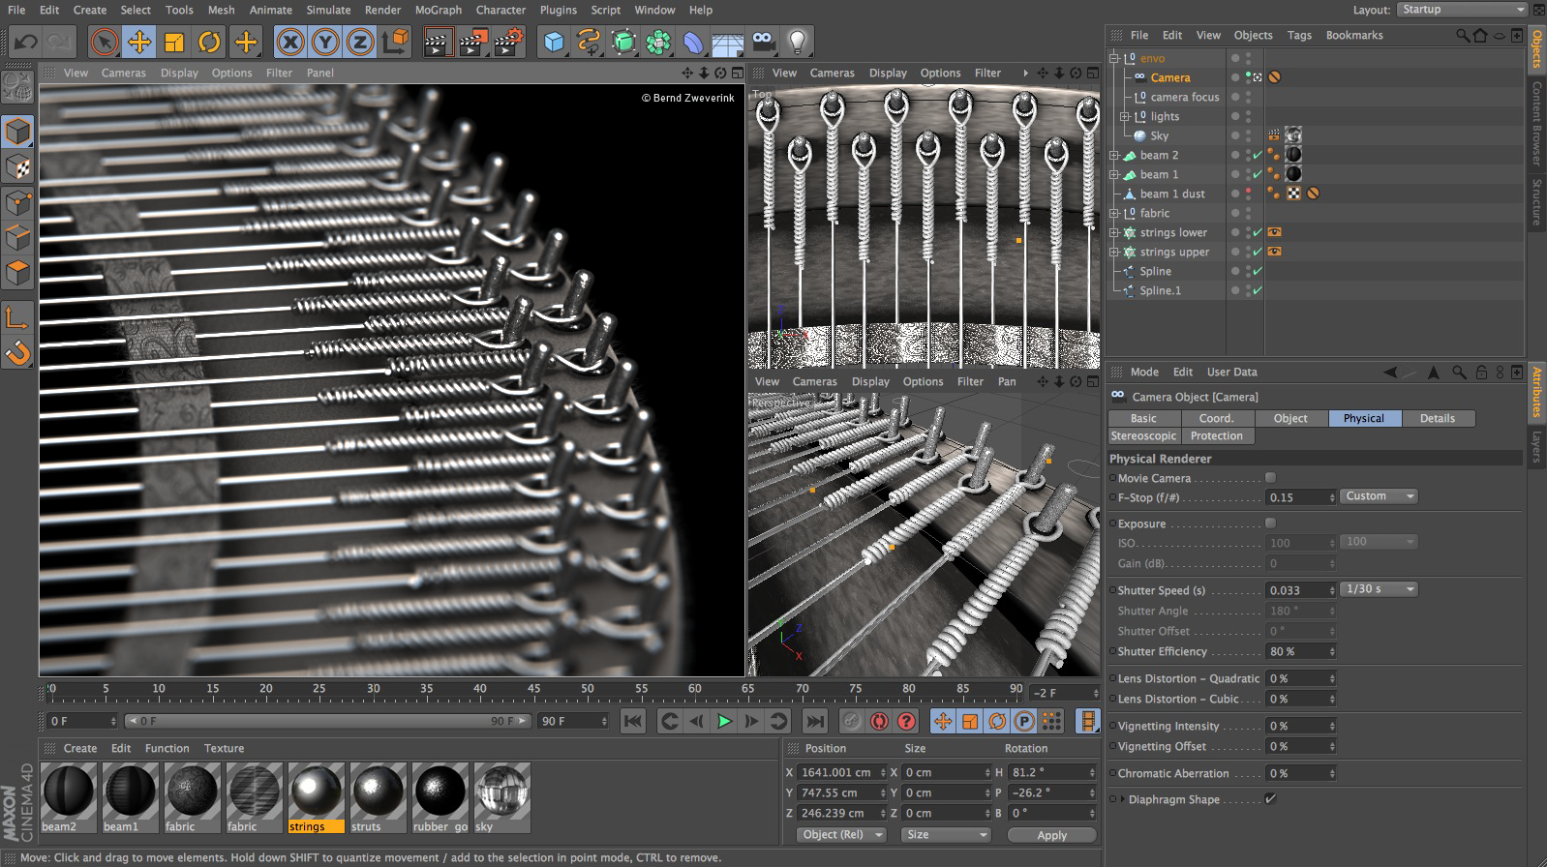
Task: Toggle the Diaphragm Shape checkbox
Action: tap(1270, 799)
